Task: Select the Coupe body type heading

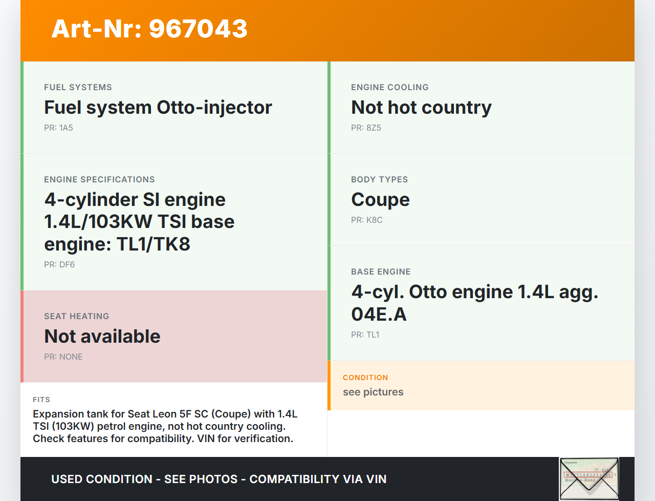Action: 380,200
